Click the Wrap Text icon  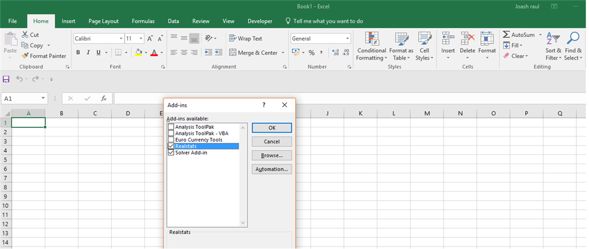[233, 38]
